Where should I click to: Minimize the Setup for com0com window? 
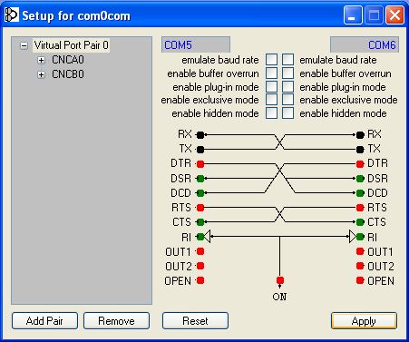353,15
